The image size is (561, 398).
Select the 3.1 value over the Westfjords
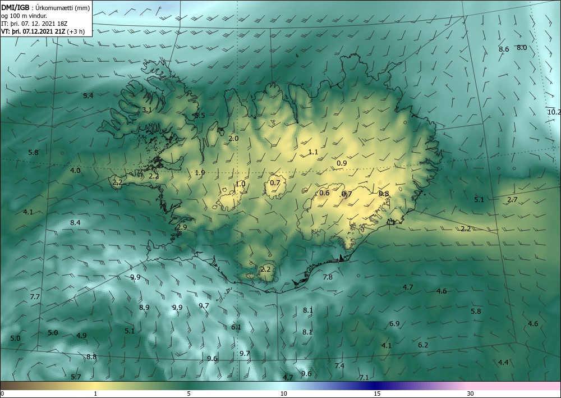coord(146,110)
